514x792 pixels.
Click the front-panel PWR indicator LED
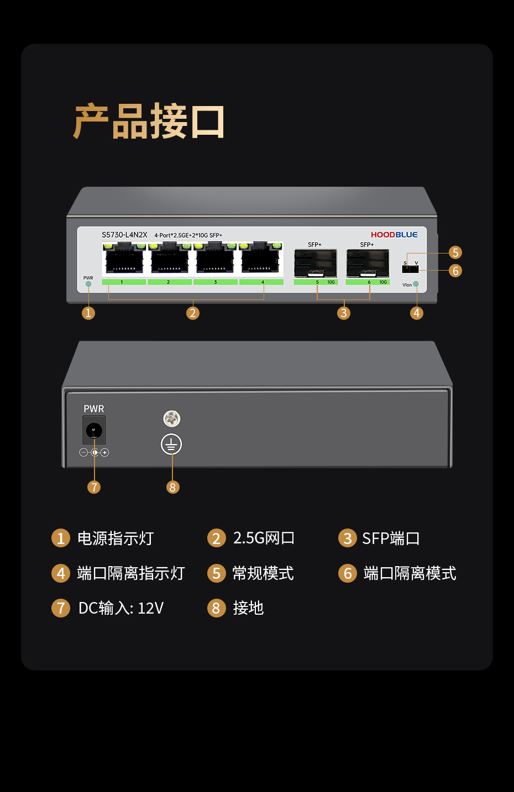pyautogui.click(x=88, y=284)
